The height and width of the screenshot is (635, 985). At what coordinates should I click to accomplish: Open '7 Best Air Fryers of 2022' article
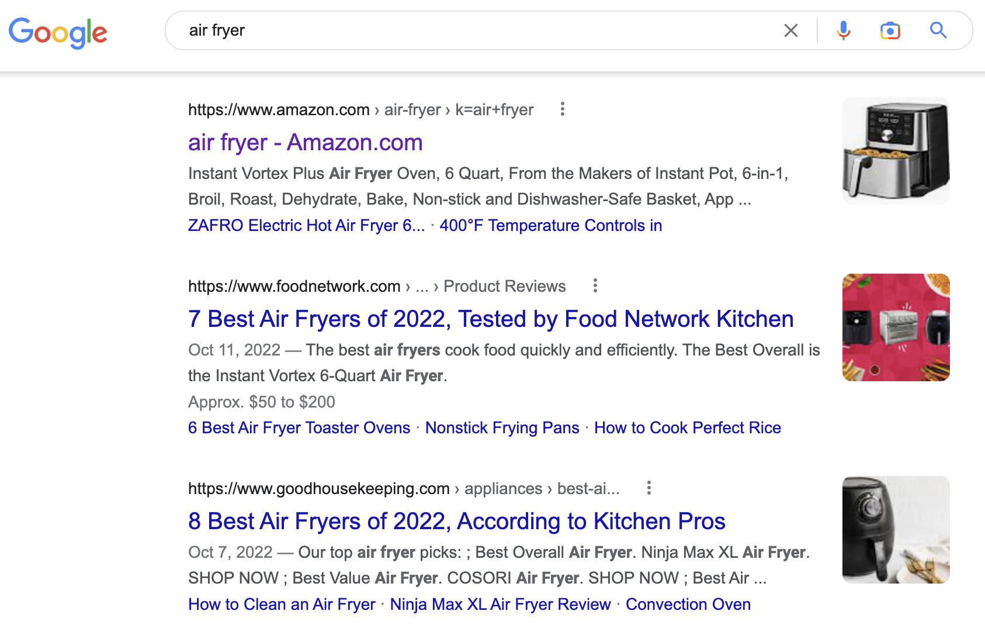[490, 319]
